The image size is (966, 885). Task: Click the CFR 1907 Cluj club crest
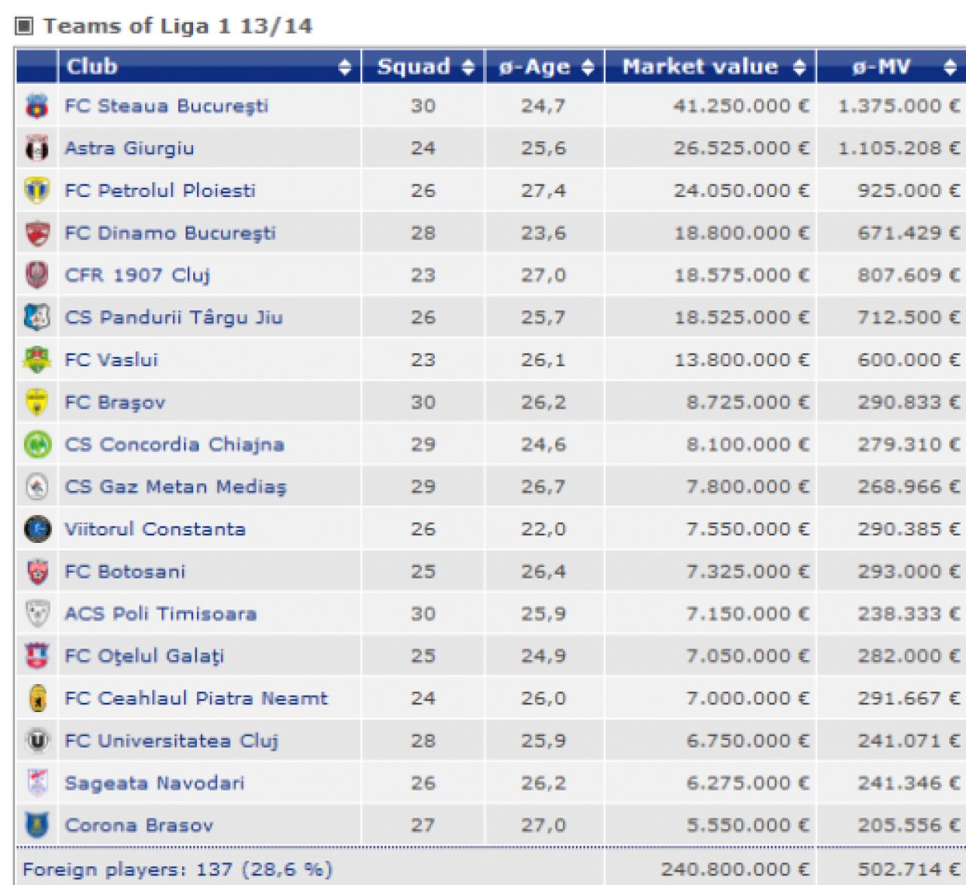37,275
